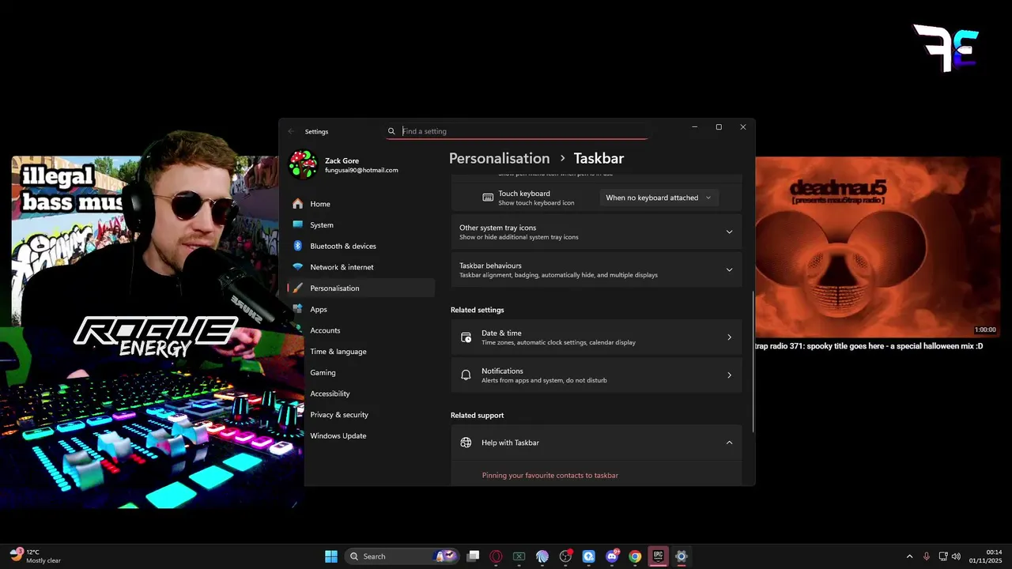
Task: Show hidden system tray icons
Action: pyautogui.click(x=909, y=556)
